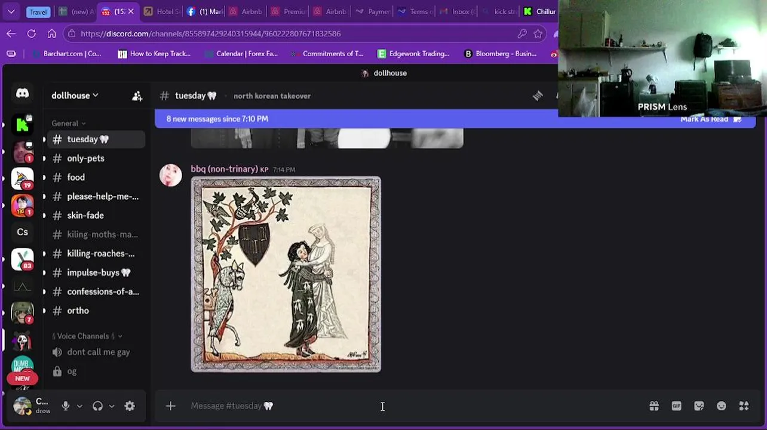
Task: Toggle headphone deafen
Action: [98, 406]
